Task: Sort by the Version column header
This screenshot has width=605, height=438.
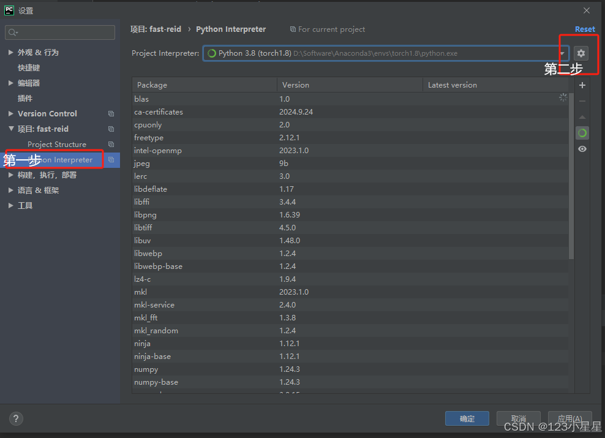Action: (350, 85)
